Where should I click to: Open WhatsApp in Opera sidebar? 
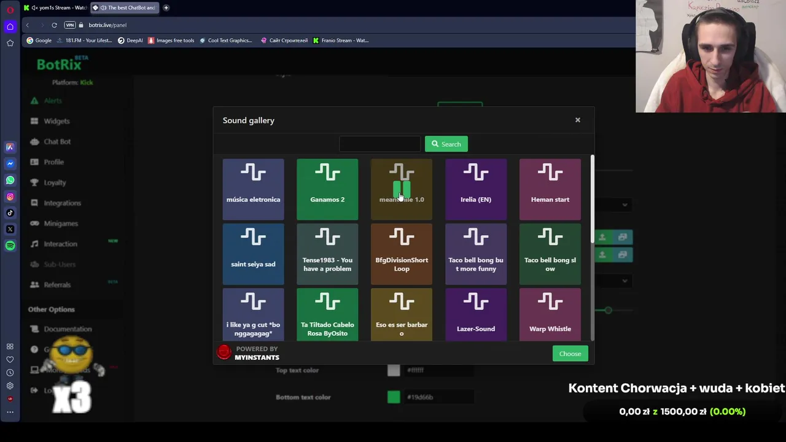10,180
